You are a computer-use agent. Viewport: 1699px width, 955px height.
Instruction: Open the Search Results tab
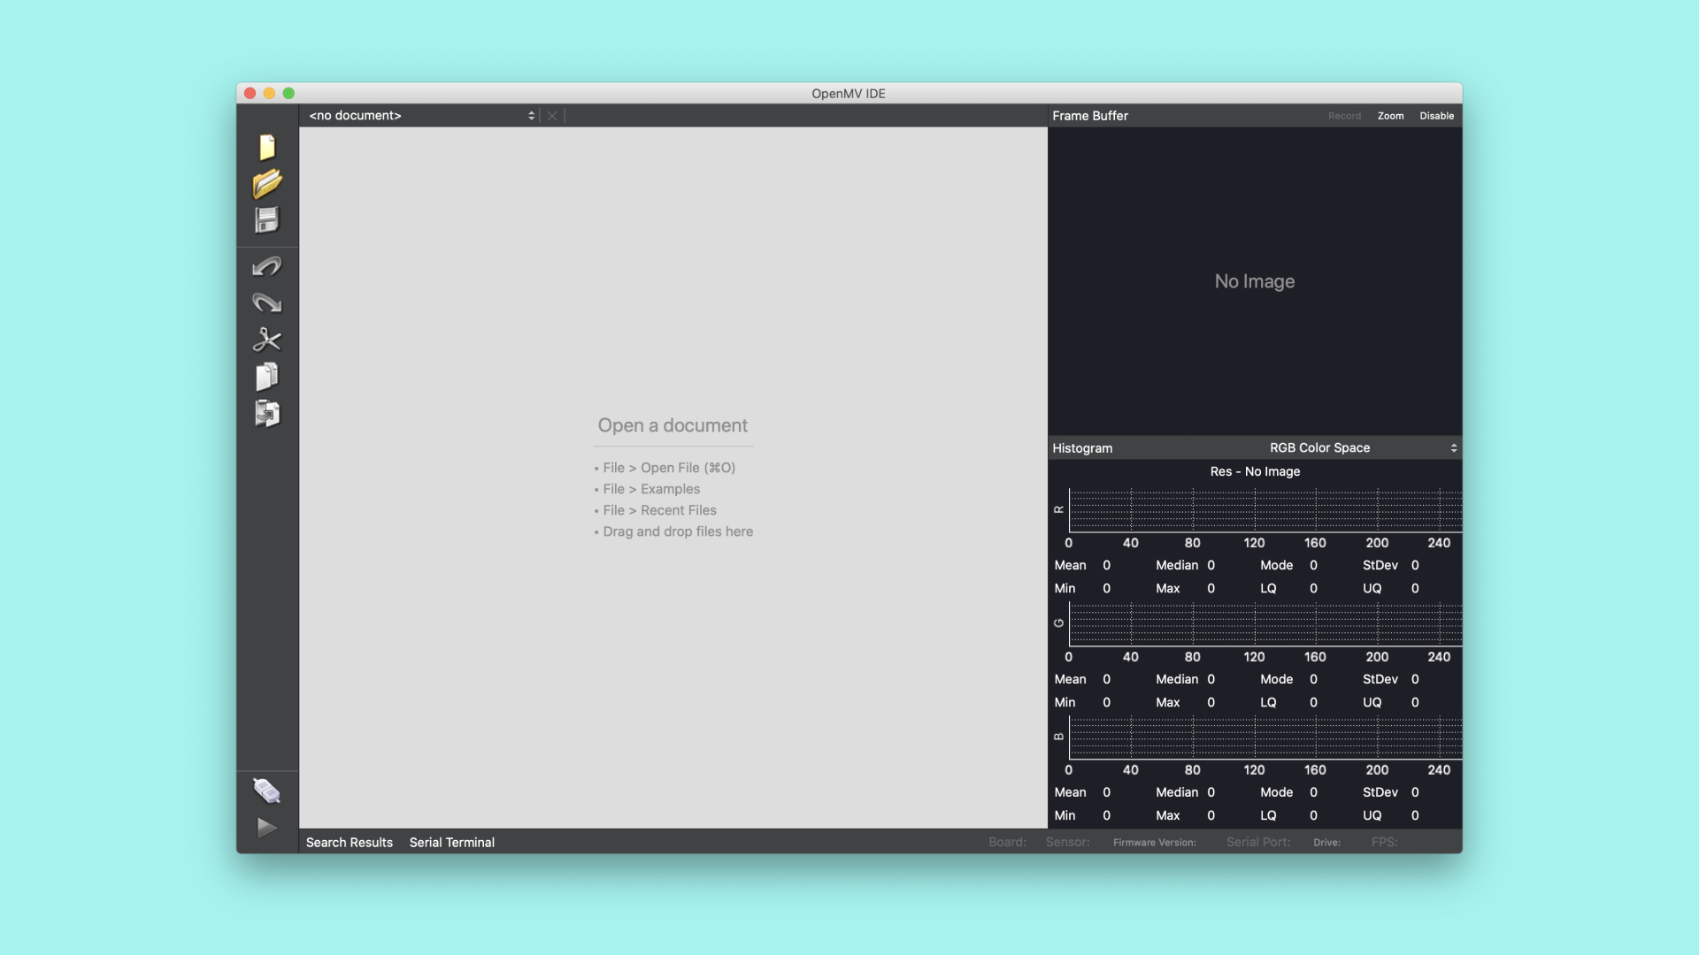[349, 843]
